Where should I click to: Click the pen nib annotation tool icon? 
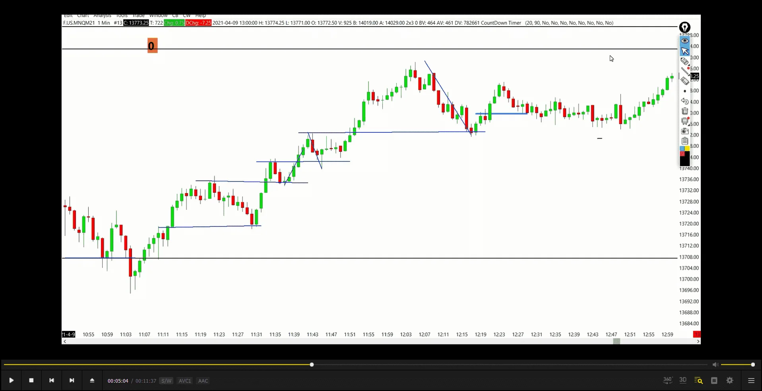click(684, 27)
